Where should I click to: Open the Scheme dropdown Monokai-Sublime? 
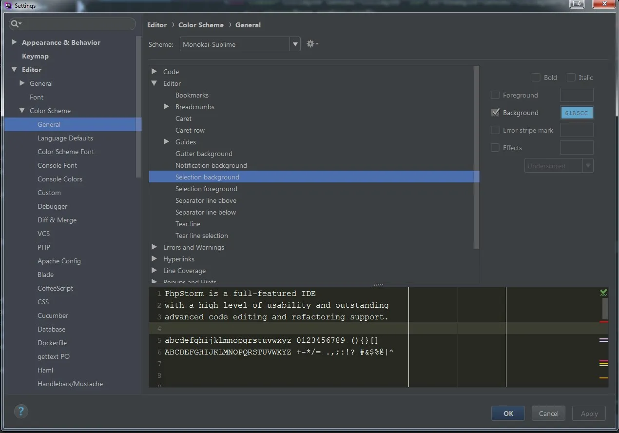tap(240, 44)
